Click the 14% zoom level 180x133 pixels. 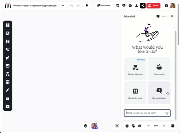click(156, 126)
